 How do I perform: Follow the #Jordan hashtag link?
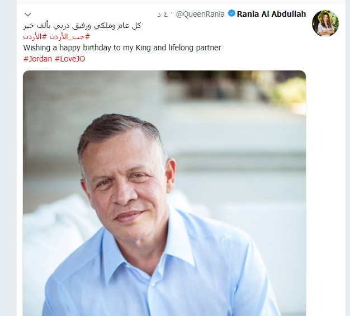click(x=37, y=59)
